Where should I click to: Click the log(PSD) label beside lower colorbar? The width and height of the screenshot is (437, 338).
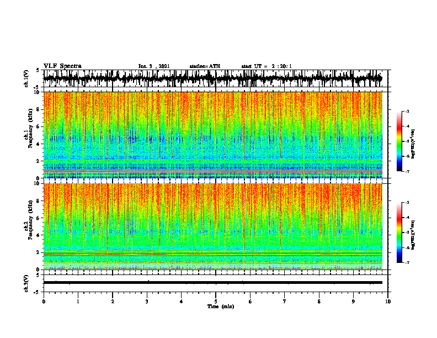[x=413, y=235]
